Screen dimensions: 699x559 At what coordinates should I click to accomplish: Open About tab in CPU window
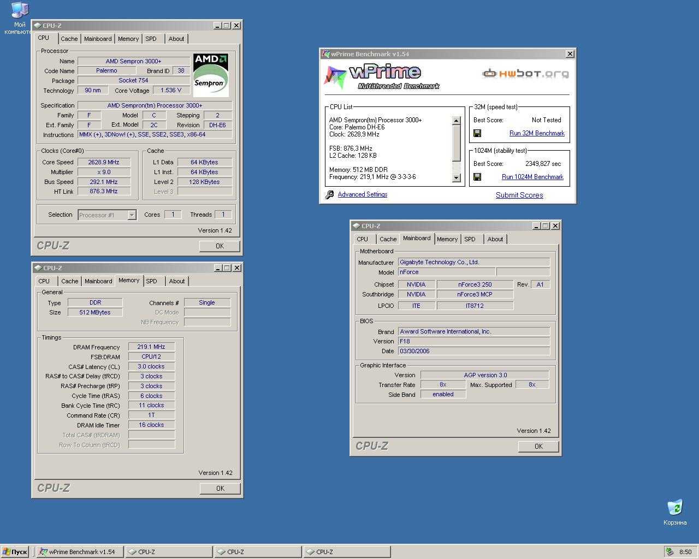click(176, 39)
